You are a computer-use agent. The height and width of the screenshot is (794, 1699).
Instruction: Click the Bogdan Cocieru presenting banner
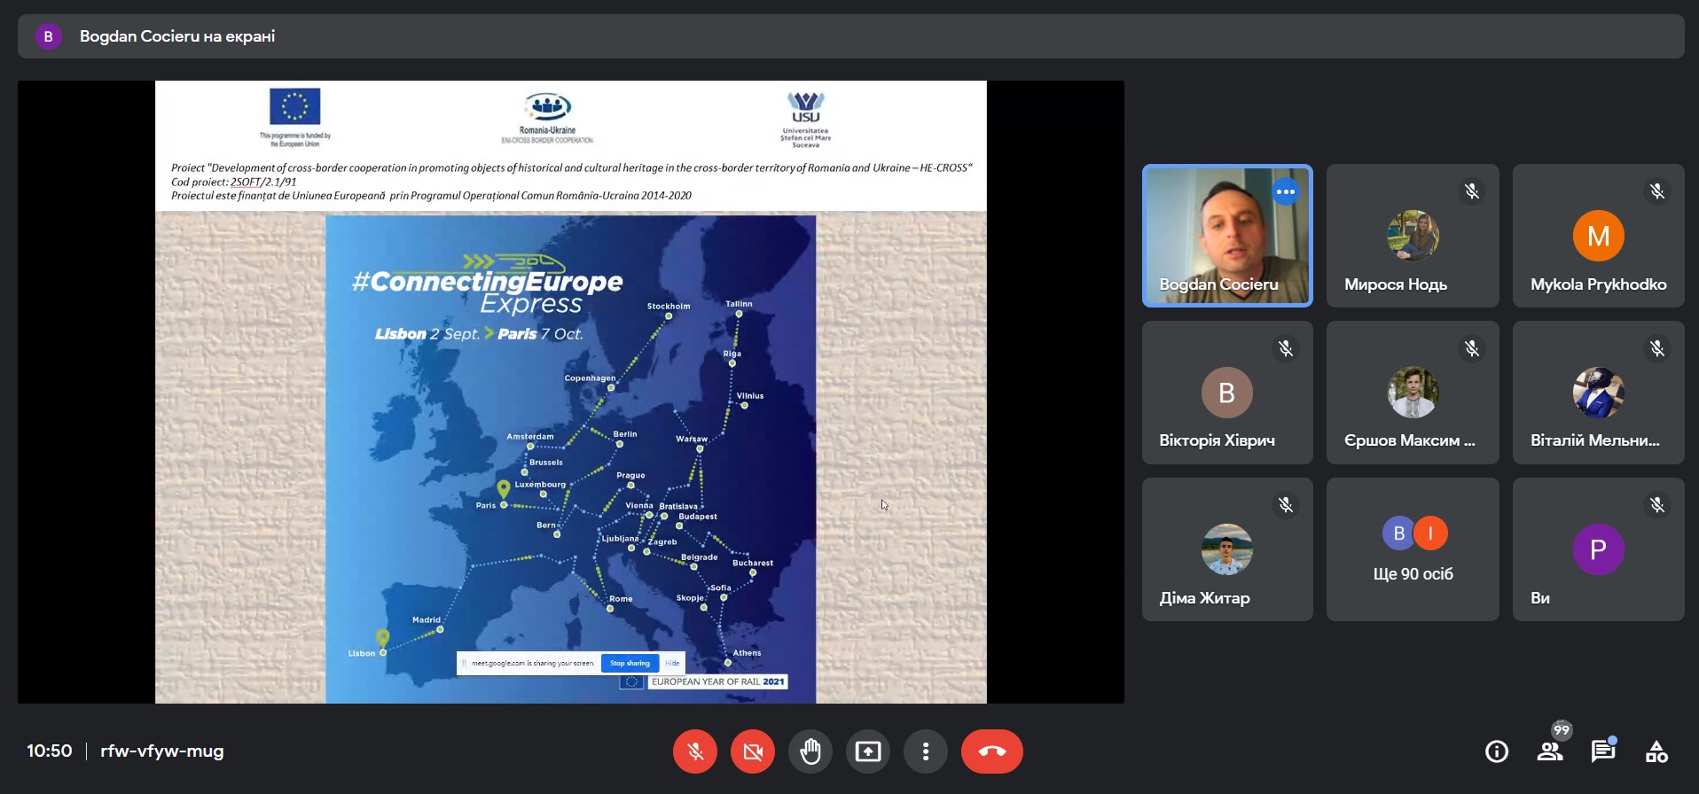[177, 36]
